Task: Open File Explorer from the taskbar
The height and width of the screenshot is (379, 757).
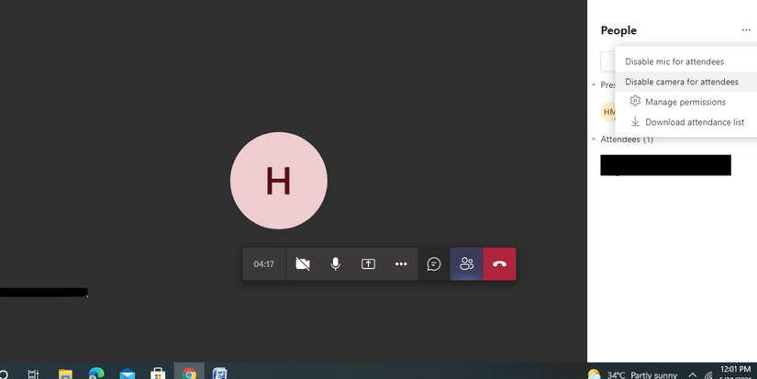Action: coord(65,373)
